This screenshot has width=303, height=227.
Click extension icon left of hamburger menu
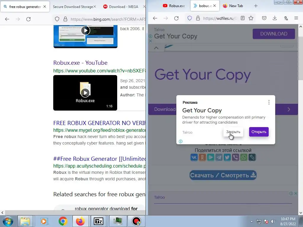tap(286, 18)
